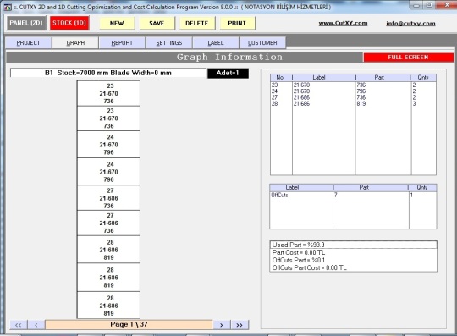This screenshot has width=457, height=336.
Task: Click the Graph Information title bar
Action: click(184, 57)
